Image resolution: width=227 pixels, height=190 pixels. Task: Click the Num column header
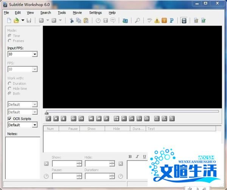point(51,129)
